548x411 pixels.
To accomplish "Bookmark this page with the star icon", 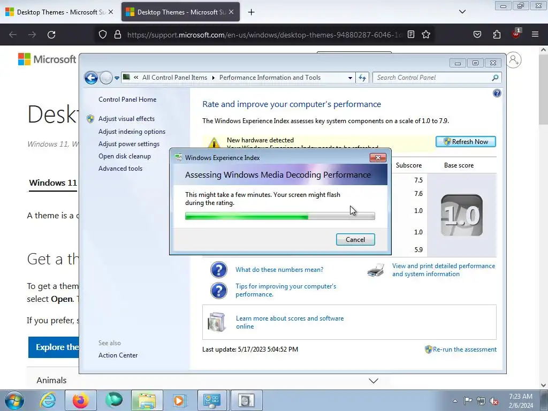I will tap(425, 34).
